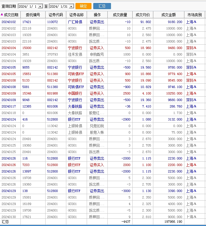This screenshot has height=226, width=206.
Task: Click order number 5081
Action: (26, 87)
